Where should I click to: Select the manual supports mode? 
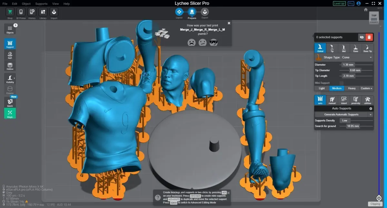click(x=332, y=100)
